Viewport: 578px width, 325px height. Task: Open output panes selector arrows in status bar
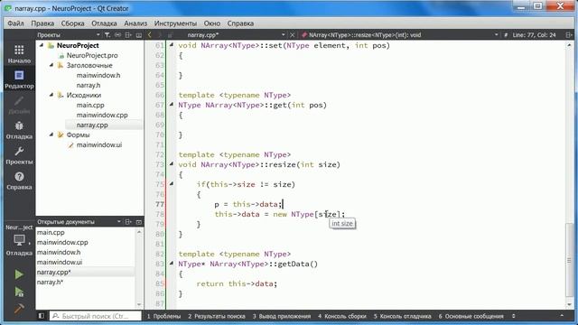tap(513, 316)
